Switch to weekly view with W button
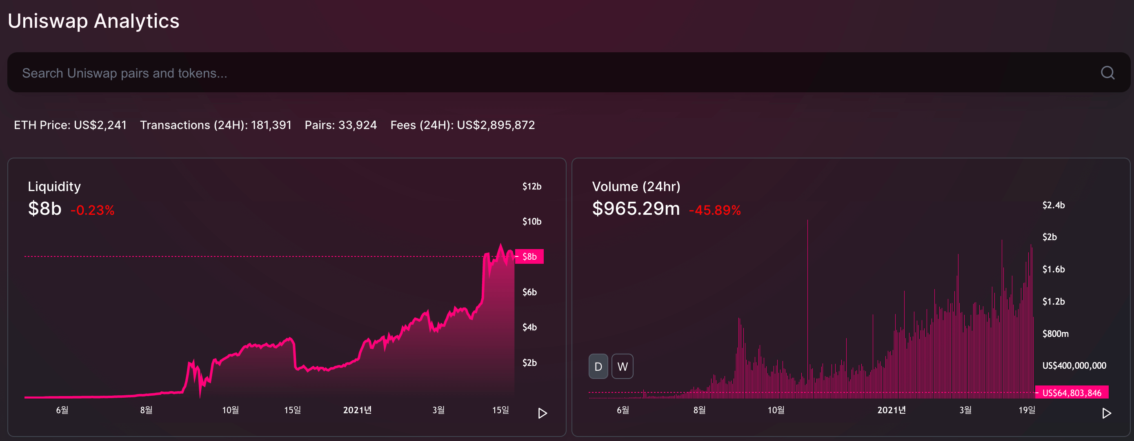The height and width of the screenshot is (441, 1134). point(622,367)
